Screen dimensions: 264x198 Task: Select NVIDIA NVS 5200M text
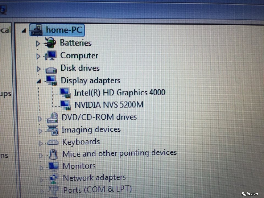click(x=109, y=105)
